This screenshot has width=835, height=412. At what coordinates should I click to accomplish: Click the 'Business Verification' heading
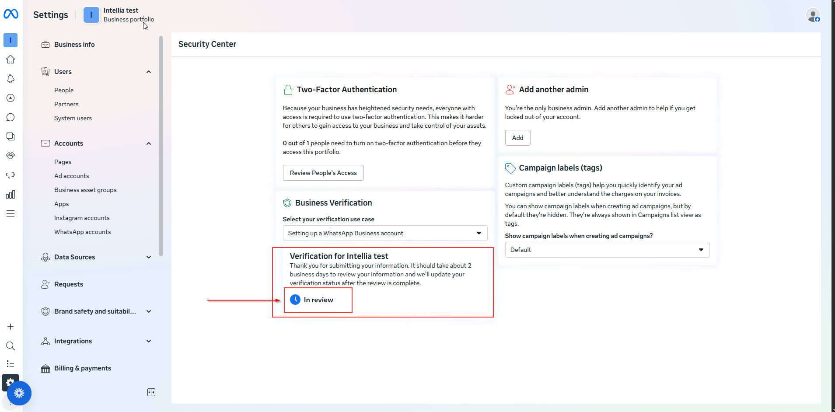(334, 203)
